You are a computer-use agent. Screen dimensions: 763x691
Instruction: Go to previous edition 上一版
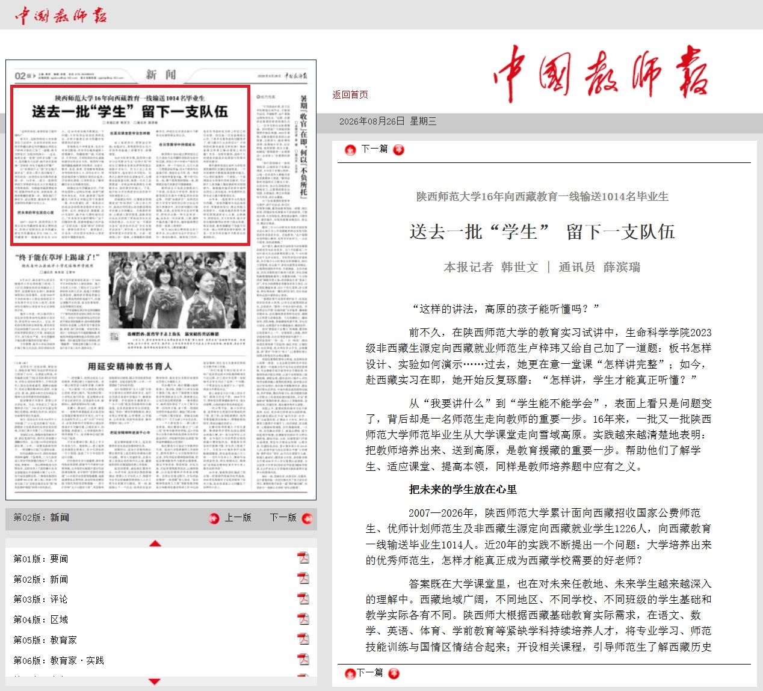238,518
